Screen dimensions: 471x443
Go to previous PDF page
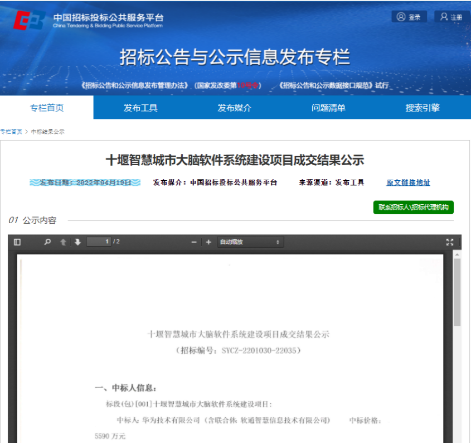coord(63,242)
